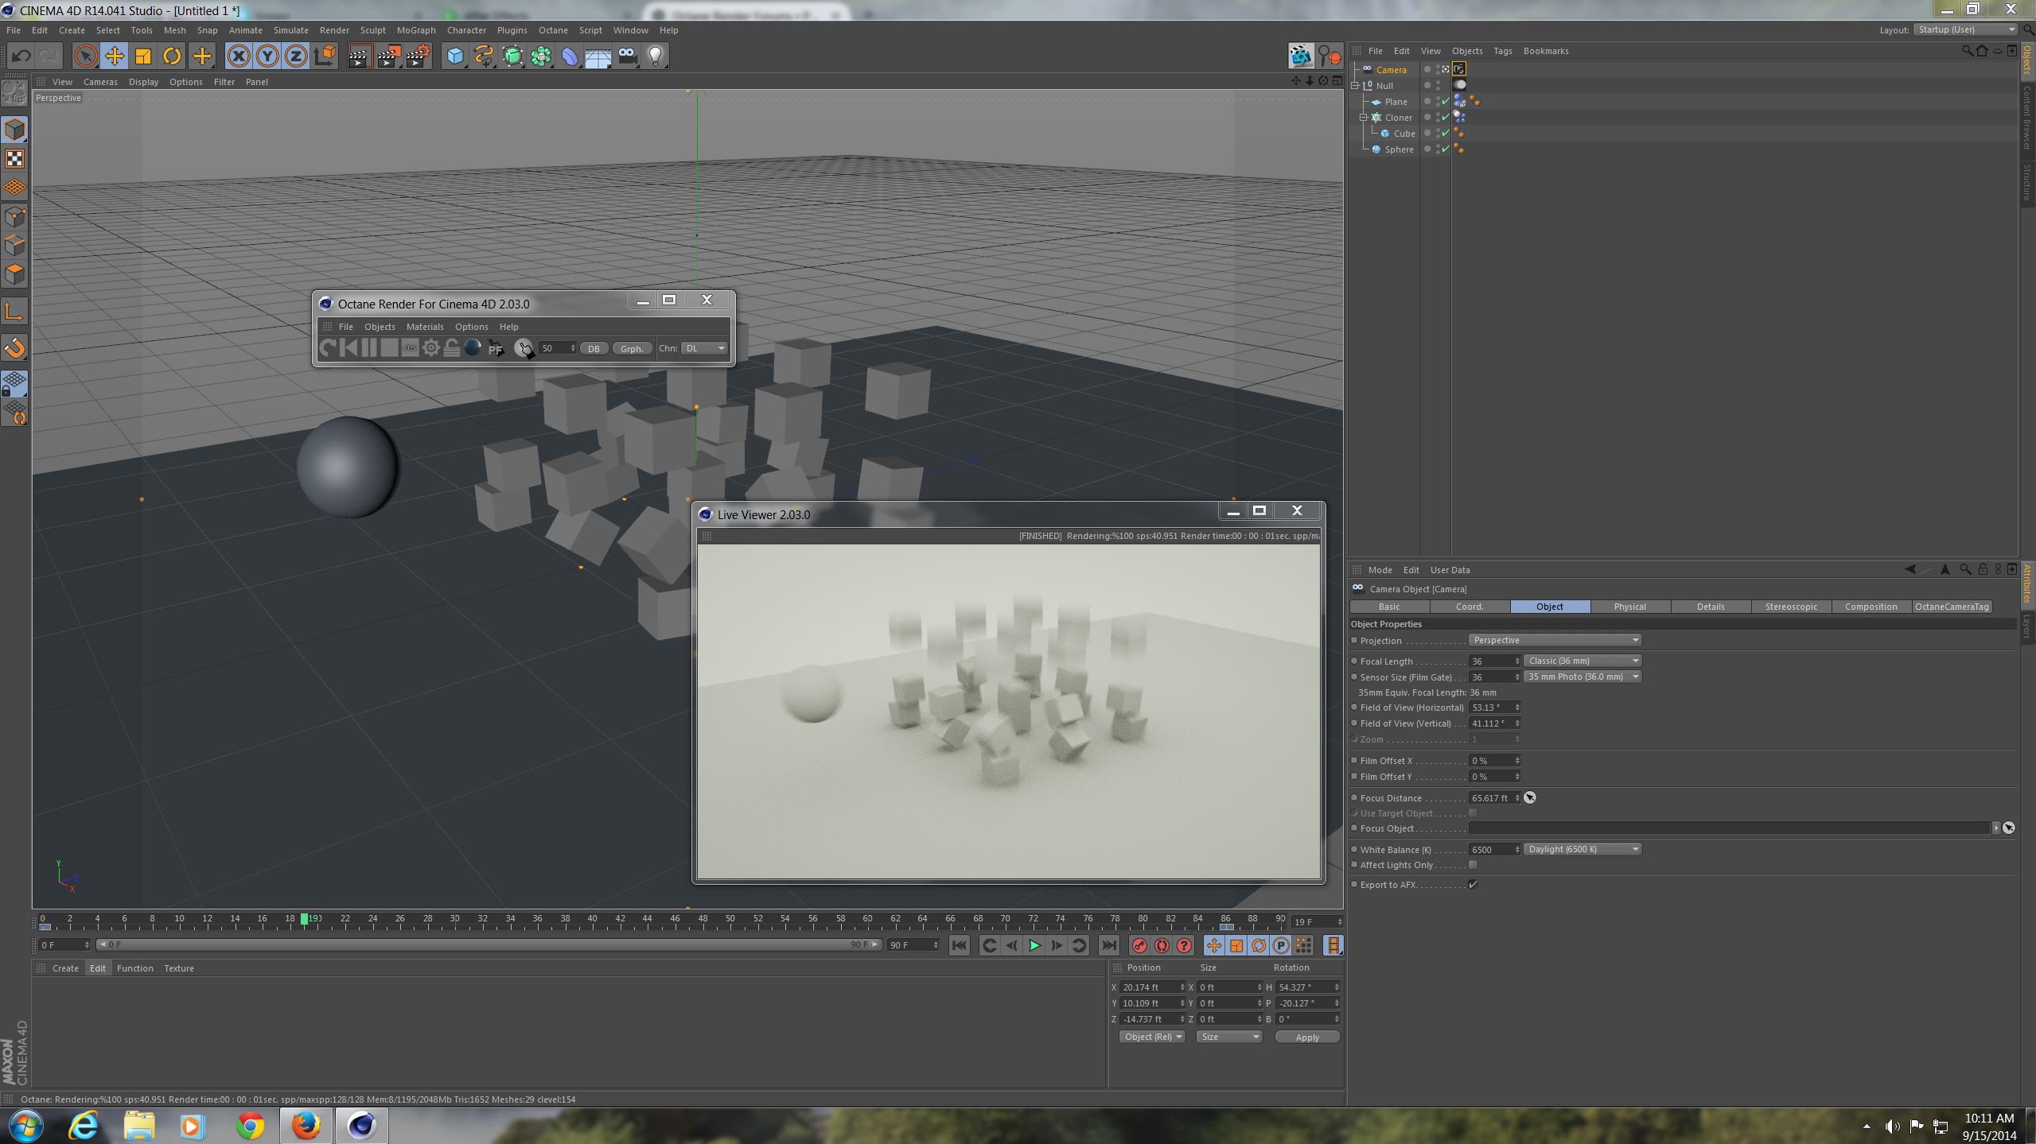
Task: Select the Move tool in top toolbar
Action: [x=115, y=56]
